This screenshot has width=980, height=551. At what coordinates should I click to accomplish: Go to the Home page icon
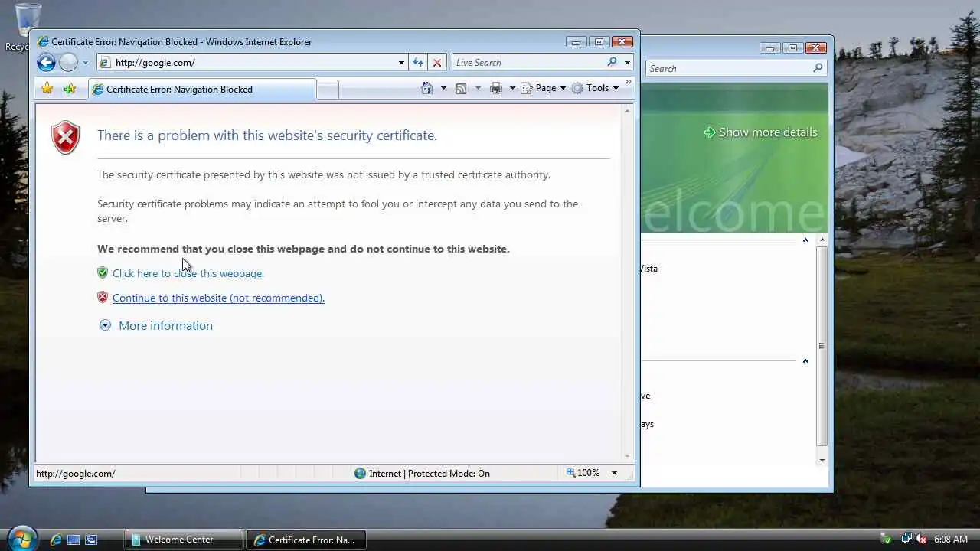pos(427,88)
